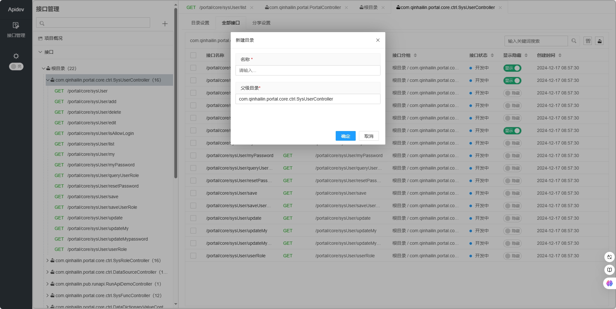Viewport: 616px width, 309px height.
Task: Switch to the 目录设置 tab
Action: click(x=200, y=23)
